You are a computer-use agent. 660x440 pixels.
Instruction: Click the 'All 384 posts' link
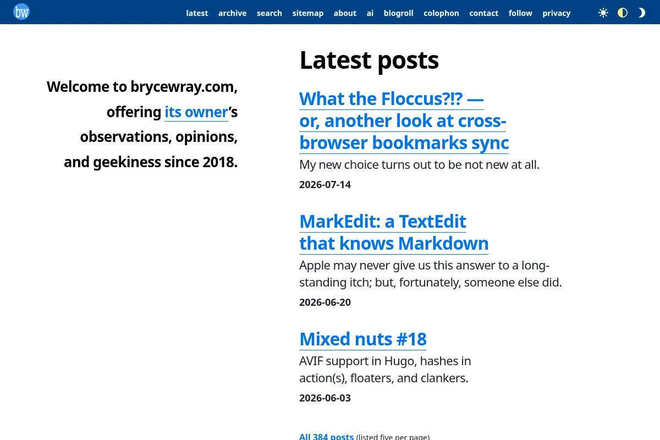pos(326,437)
